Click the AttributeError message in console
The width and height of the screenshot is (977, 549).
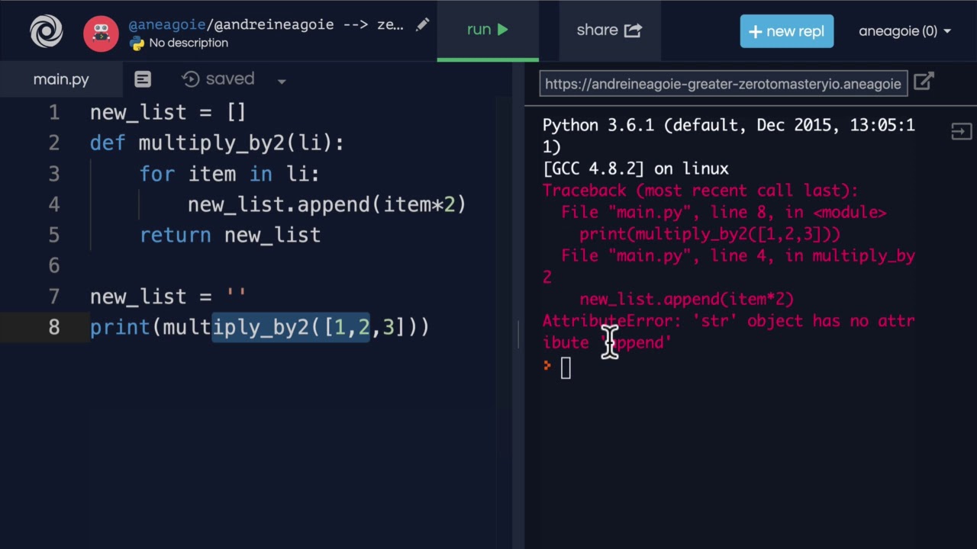pos(728,332)
